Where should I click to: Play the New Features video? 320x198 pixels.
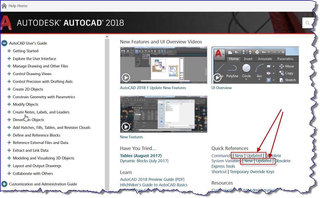coord(126,127)
